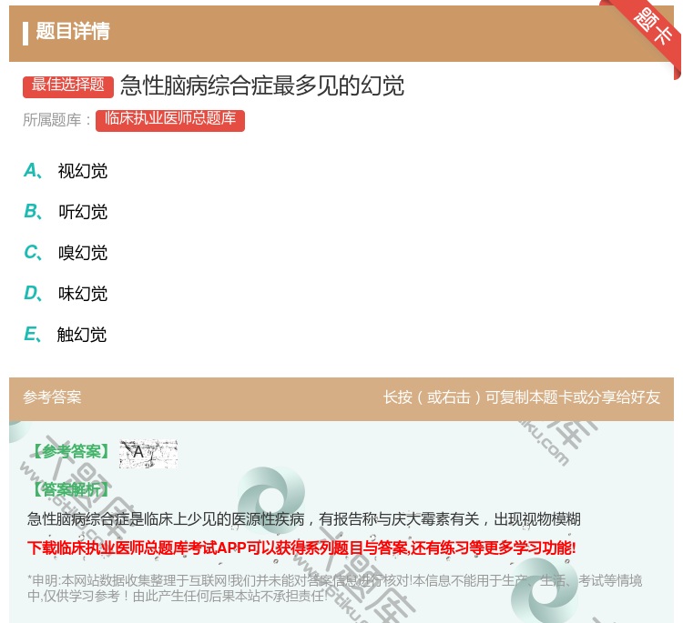683x623 pixels.
Task: Click the question title 急性脑病综合症最多见的幻觉
Action: point(262,85)
